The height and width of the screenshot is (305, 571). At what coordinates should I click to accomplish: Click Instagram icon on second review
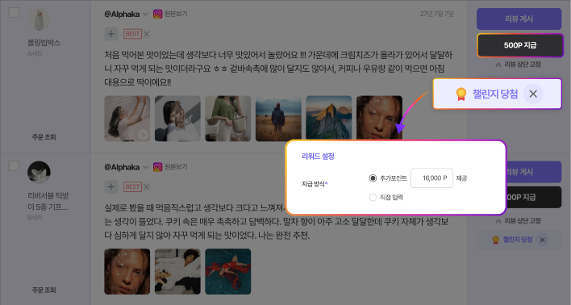tap(157, 167)
